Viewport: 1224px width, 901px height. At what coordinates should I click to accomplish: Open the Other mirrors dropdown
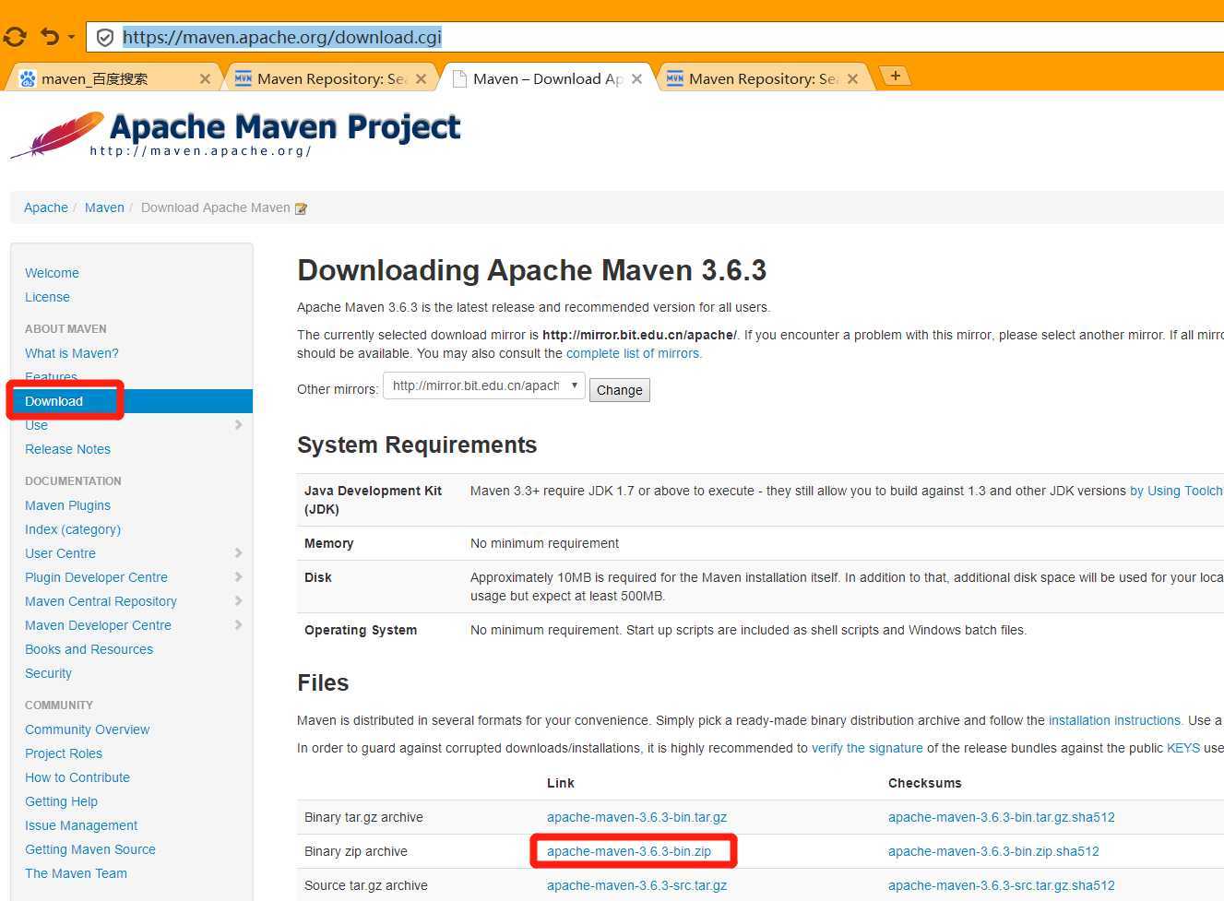tap(484, 386)
